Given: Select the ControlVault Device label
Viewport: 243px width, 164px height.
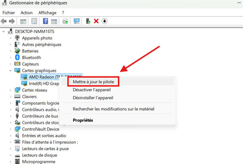Looking at the screenshot, I should coord(40,129).
